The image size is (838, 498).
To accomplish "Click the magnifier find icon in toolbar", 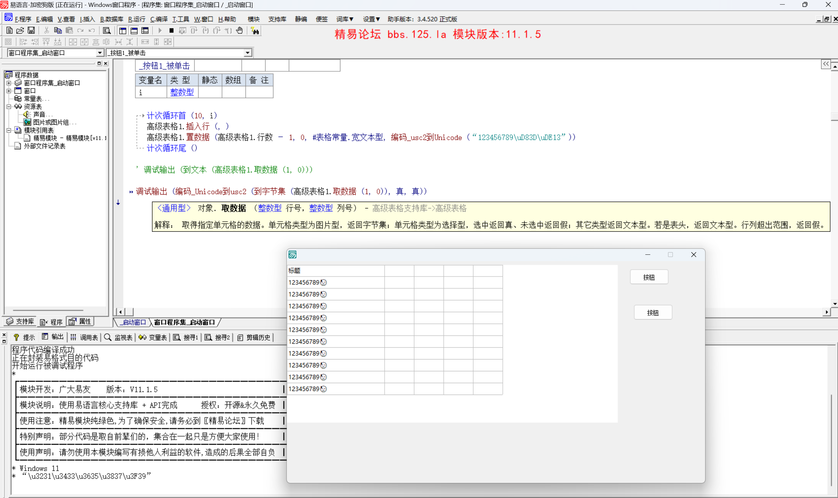I will 107,31.
